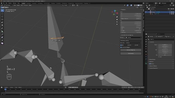This screenshot has width=175, height=98.
Task: Toggle the ORG checkbox
Action: pyautogui.click(x=135, y=45)
